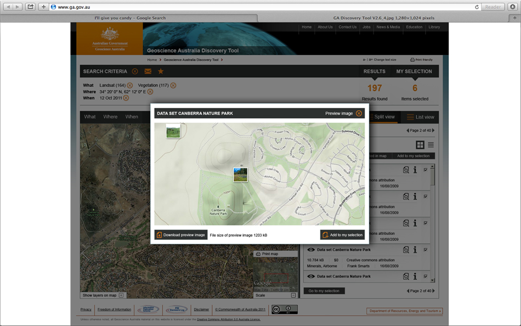Image resolution: width=521 pixels, height=326 pixels.
Task: Open About Us header link
Action: pos(325,27)
